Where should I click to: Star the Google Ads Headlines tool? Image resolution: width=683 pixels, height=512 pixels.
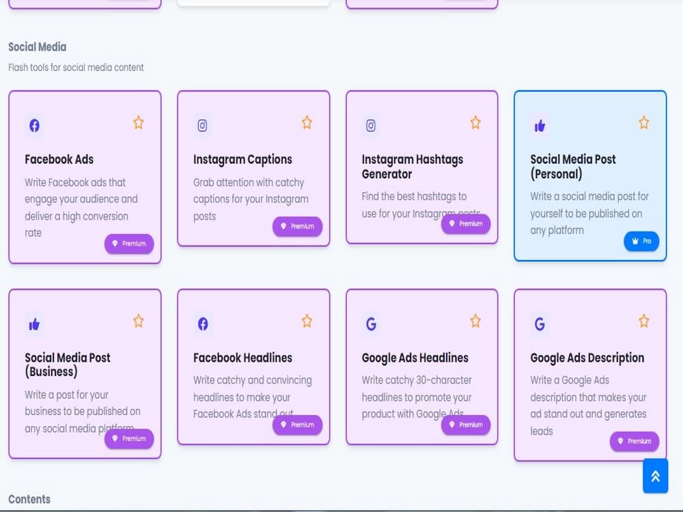tap(475, 321)
